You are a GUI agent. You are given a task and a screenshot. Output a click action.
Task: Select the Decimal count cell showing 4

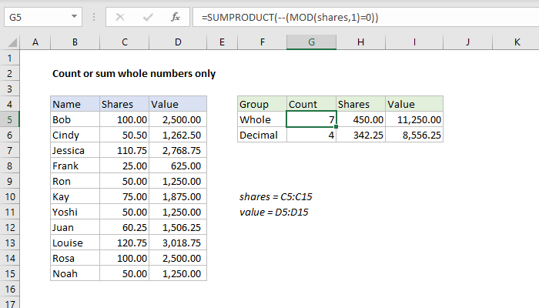pyautogui.click(x=311, y=135)
